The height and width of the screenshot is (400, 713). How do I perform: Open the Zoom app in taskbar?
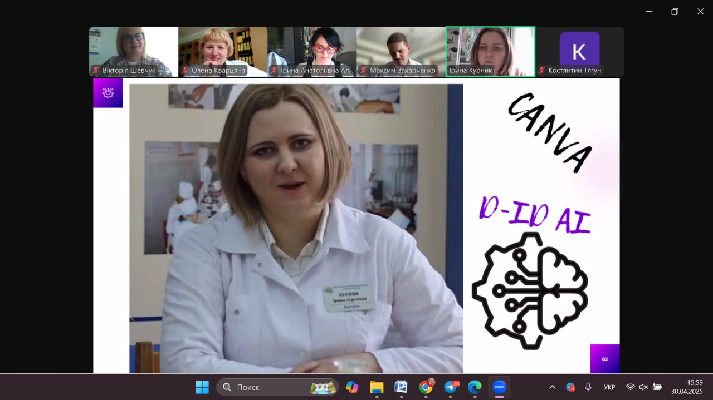click(499, 387)
